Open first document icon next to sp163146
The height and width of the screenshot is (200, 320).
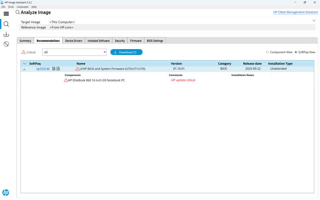(x=54, y=69)
